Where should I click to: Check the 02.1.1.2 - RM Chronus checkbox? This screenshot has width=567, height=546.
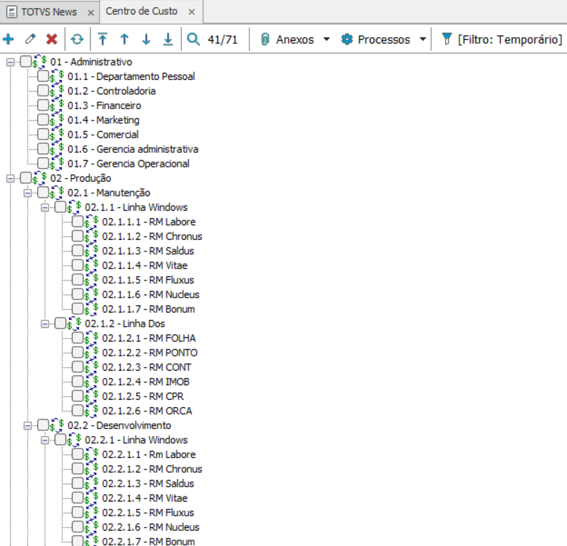78,236
